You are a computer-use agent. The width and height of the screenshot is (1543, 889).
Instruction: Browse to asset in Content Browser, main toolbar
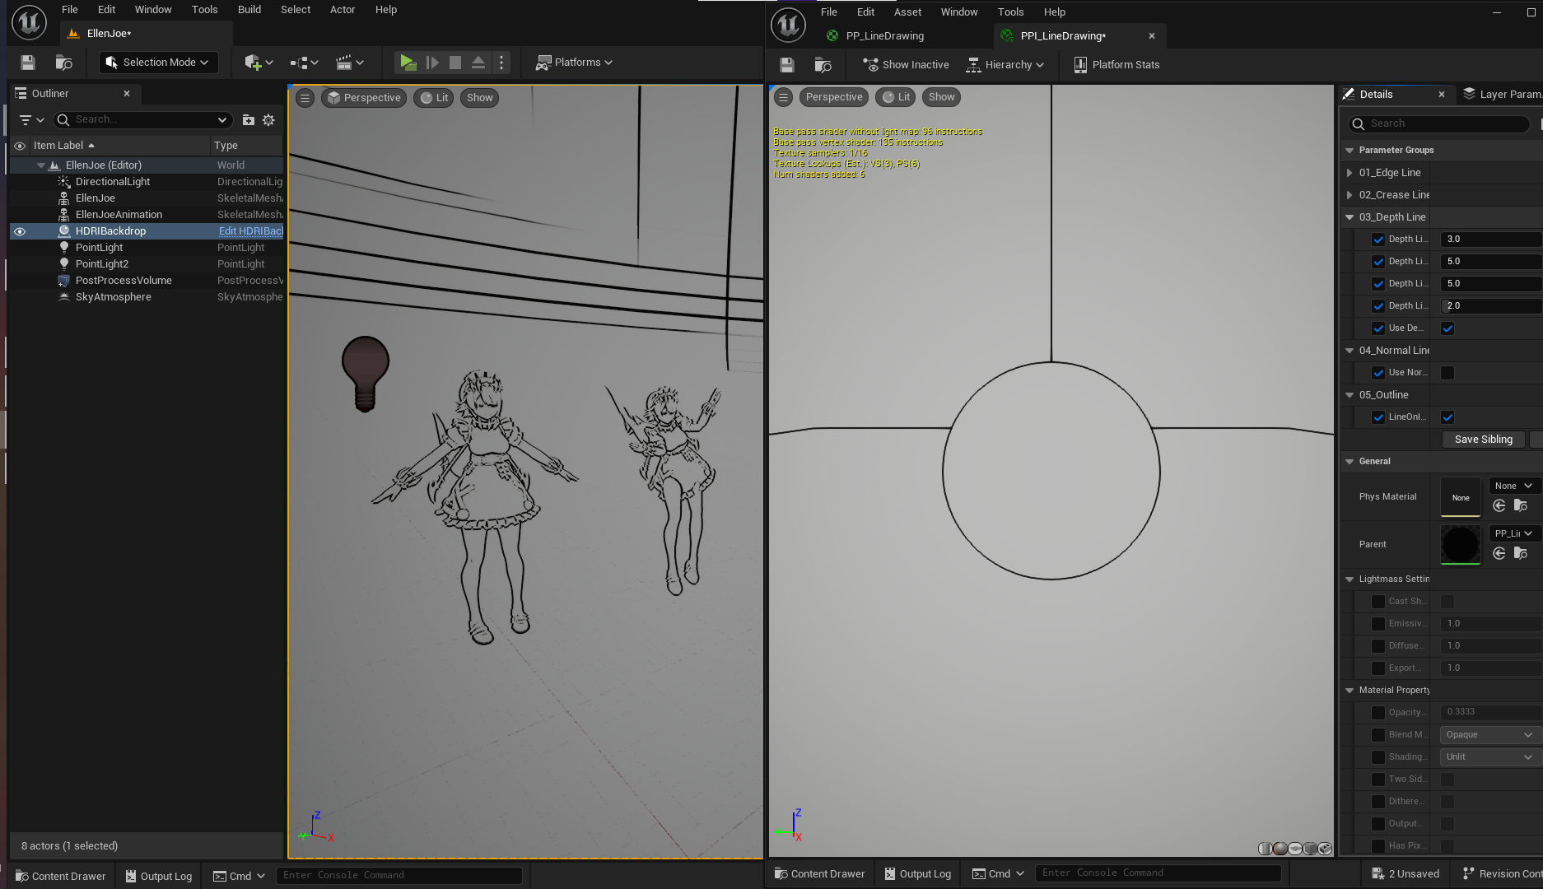pos(63,63)
